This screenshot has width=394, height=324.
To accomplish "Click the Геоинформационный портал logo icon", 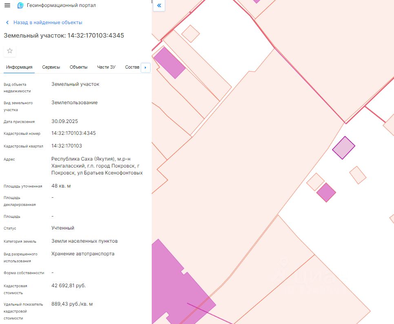I will pos(20,5).
